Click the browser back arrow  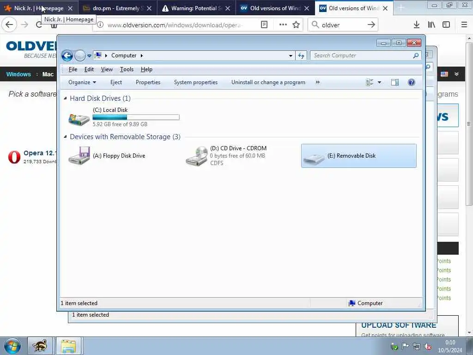[9, 25]
